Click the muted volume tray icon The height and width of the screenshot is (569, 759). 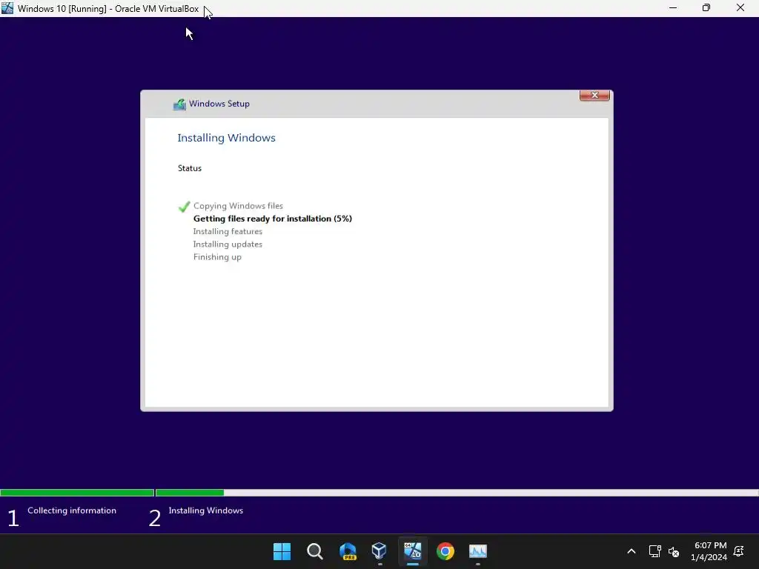674,551
